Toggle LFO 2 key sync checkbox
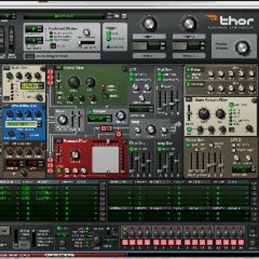This screenshot has width=259, height=259. [234, 145]
